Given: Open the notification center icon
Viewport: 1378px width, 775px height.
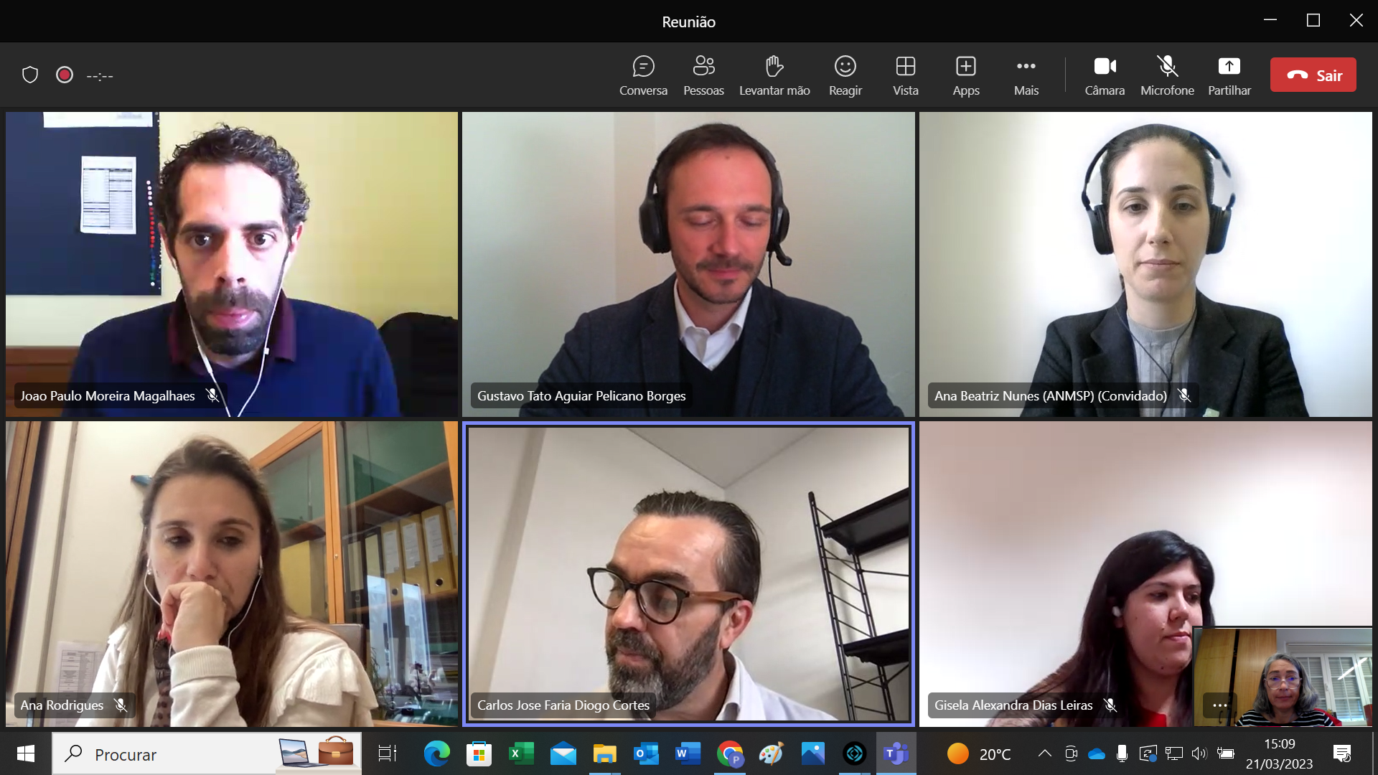Looking at the screenshot, I should [x=1342, y=753].
